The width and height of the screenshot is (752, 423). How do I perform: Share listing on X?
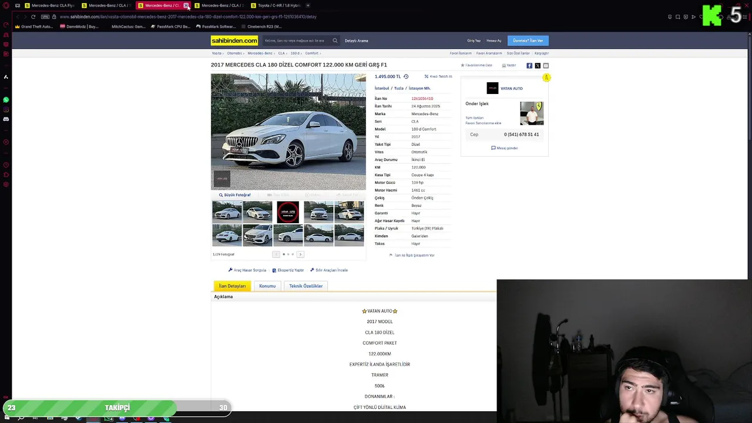538,66
